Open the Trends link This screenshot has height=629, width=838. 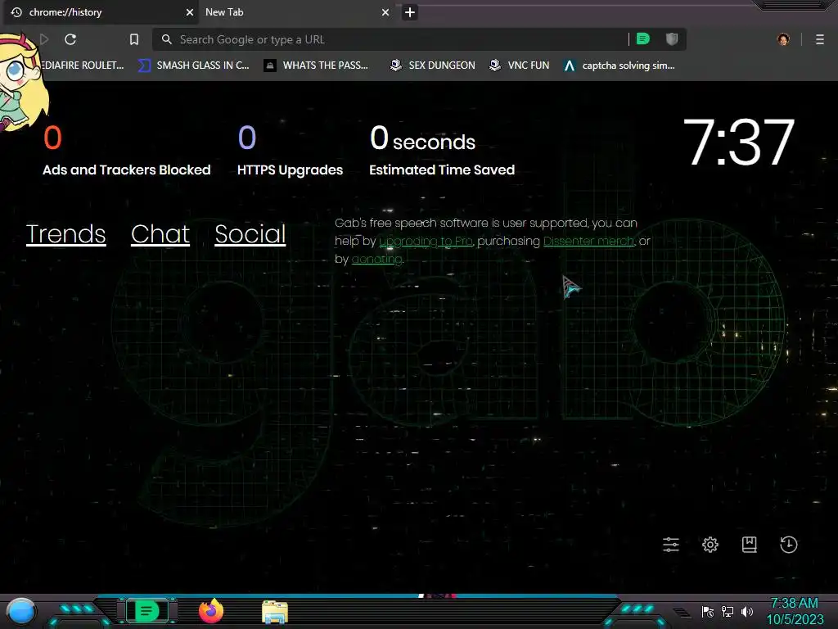[x=65, y=234]
